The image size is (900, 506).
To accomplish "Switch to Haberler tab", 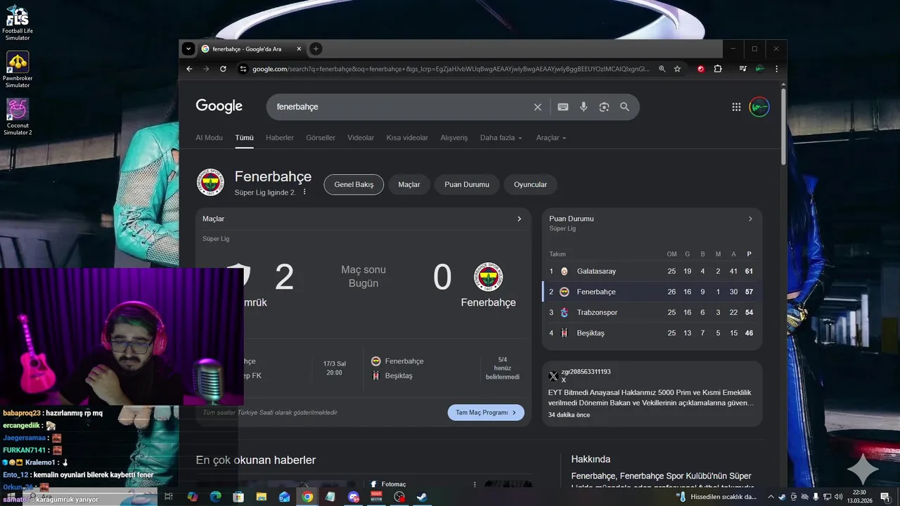I will pyautogui.click(x=280, y=138).
